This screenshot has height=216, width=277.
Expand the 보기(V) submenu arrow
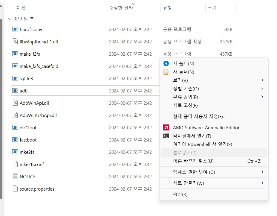point(262,80)
